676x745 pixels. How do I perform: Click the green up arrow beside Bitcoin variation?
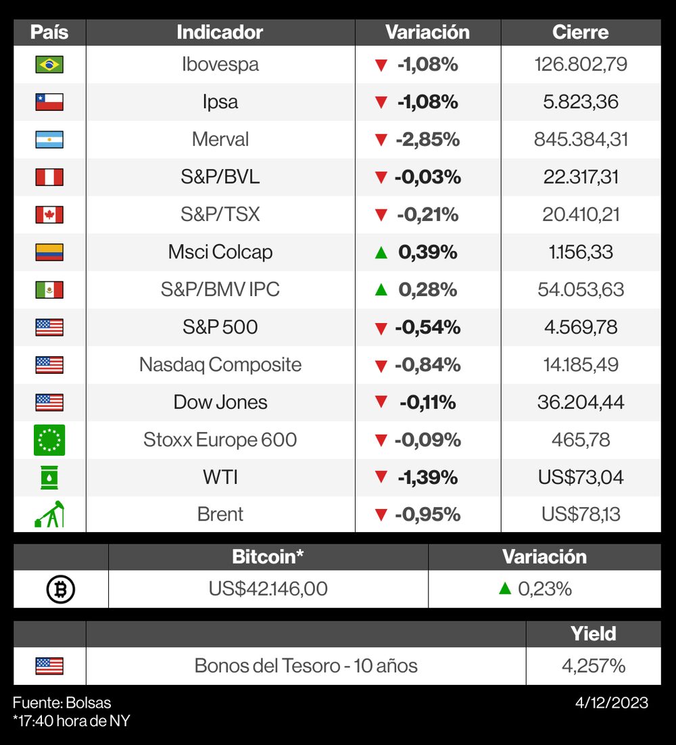point(504,589)
